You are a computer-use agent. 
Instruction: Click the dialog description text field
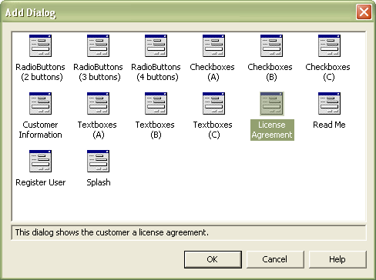[189, 232]
